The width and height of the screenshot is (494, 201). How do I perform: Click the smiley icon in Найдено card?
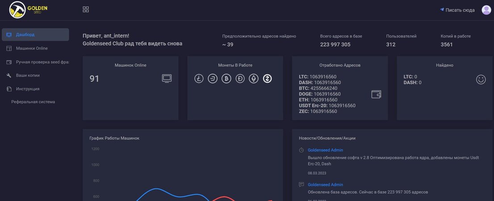click(481, 80)
